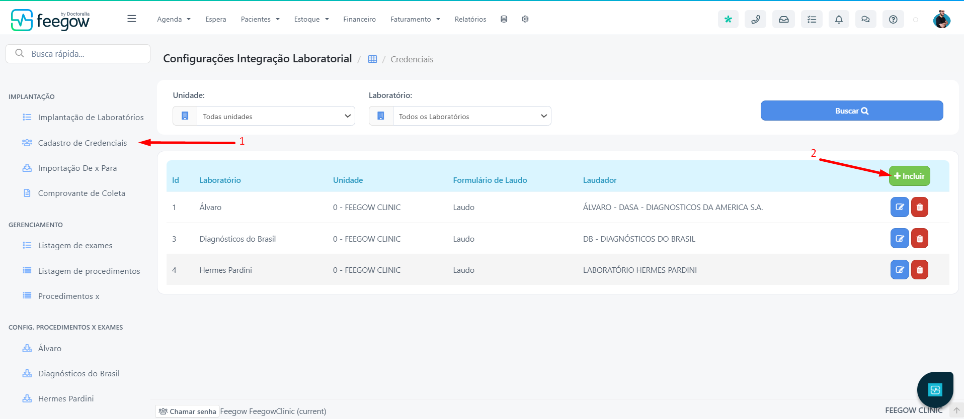Toggle the hamburger sidebar menu

click(x=132, y=19)
